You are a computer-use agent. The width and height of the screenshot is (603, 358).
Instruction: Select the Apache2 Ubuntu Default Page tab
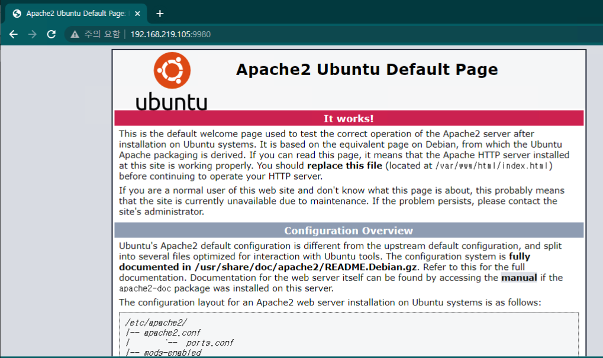point(76,14)
